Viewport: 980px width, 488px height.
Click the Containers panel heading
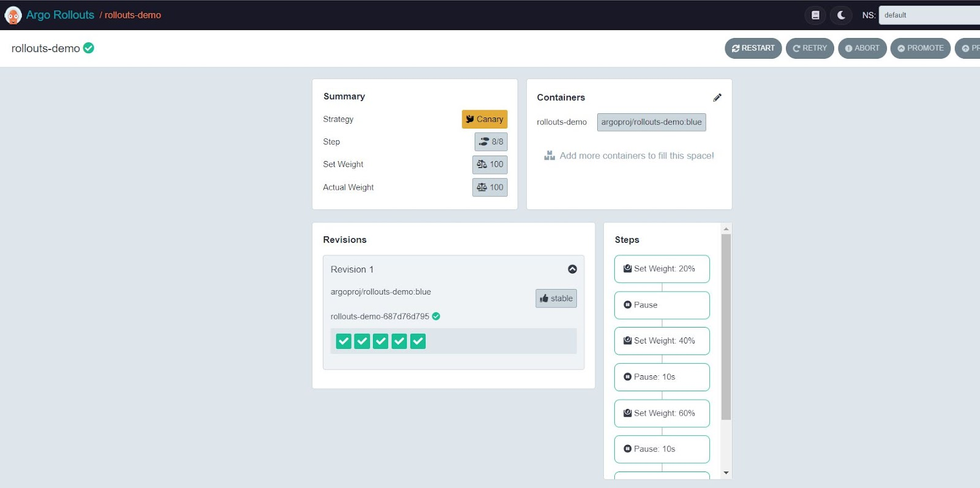561,97
